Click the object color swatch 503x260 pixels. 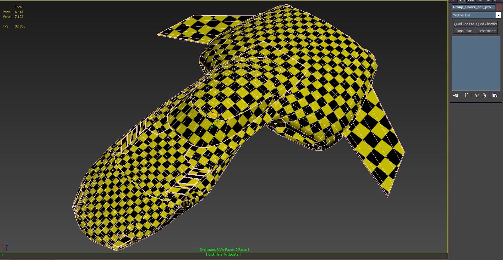pyautogui.click(x=499, y=7)
